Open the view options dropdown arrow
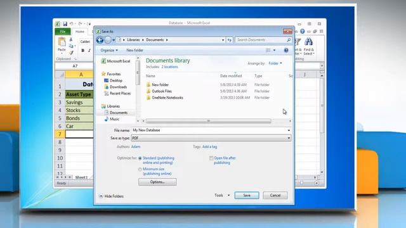 (x=275, y=50)
